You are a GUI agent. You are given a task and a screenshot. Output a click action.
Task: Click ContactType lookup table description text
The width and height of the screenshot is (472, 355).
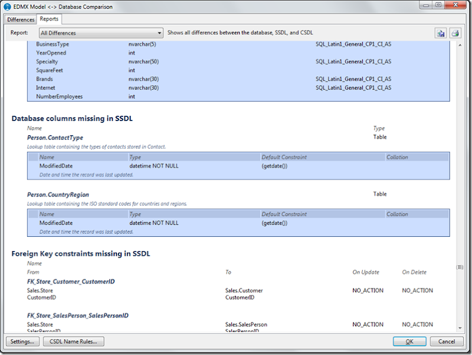[96, 146]
